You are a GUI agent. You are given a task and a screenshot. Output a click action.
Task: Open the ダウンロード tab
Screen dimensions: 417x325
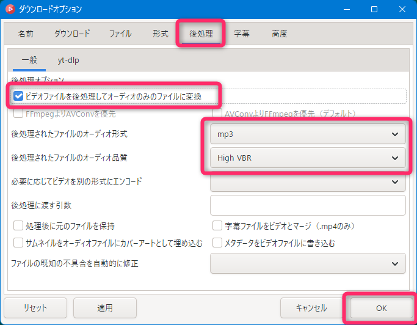72,34
